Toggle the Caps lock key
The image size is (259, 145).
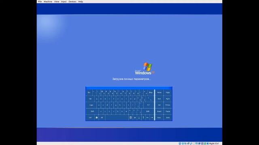point(91,105)
